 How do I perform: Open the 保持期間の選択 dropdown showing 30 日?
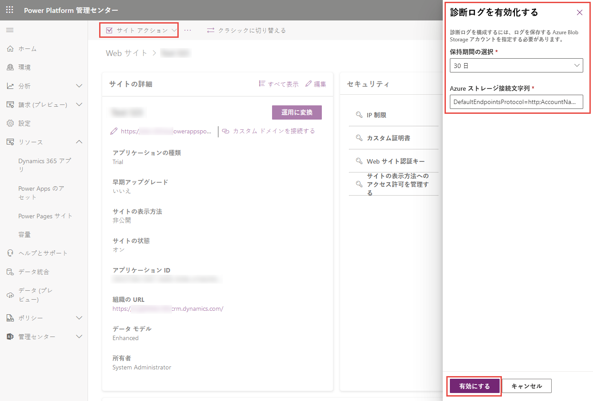click(516, 65)
